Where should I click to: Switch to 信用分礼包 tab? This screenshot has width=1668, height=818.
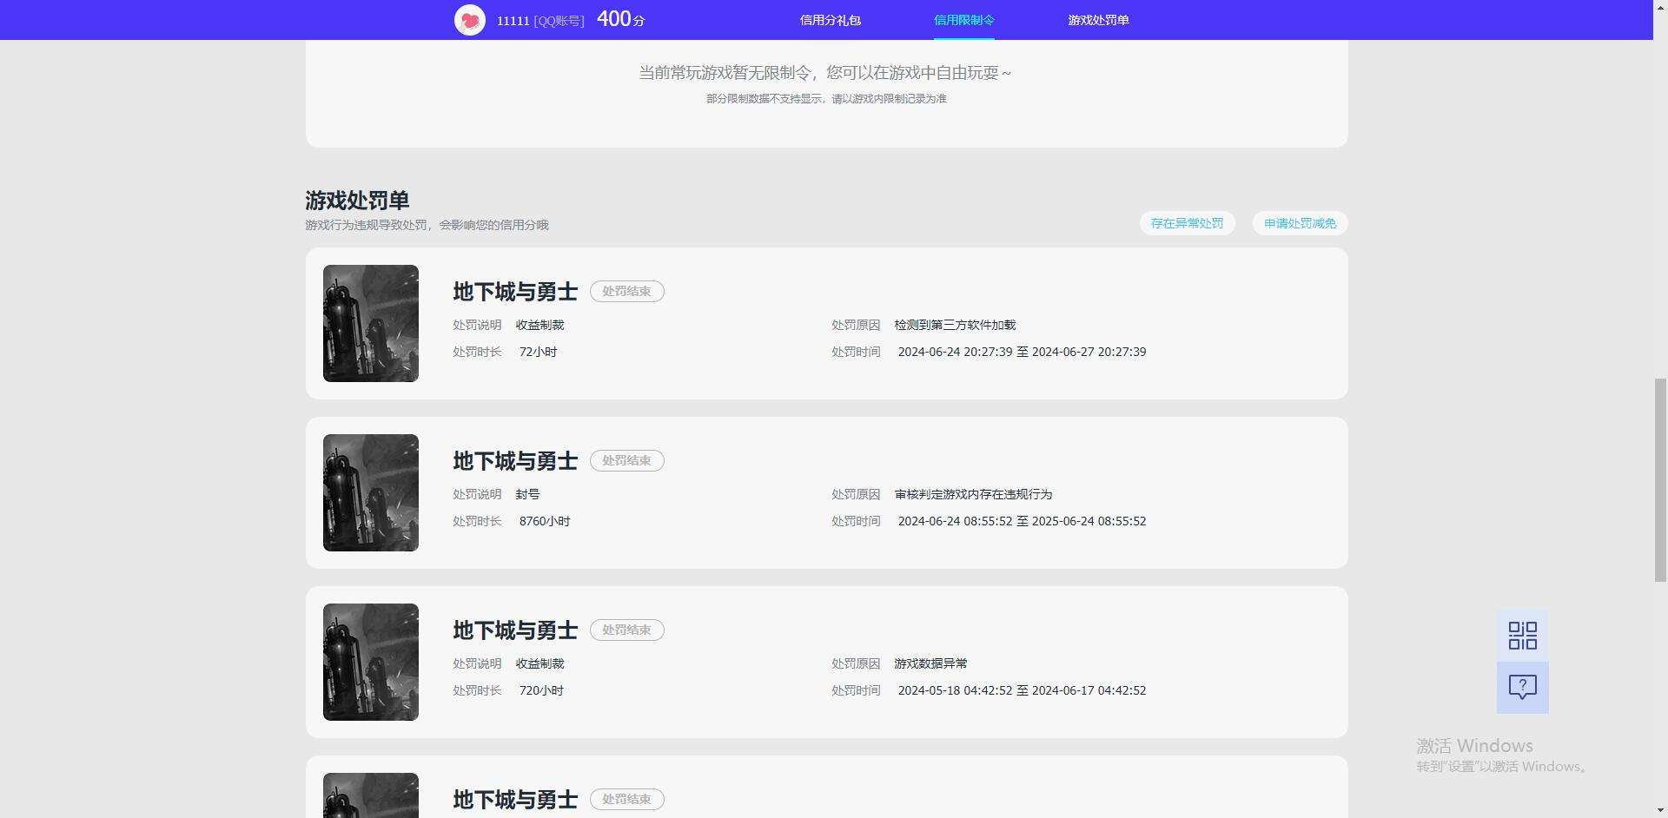pos(830,20)
